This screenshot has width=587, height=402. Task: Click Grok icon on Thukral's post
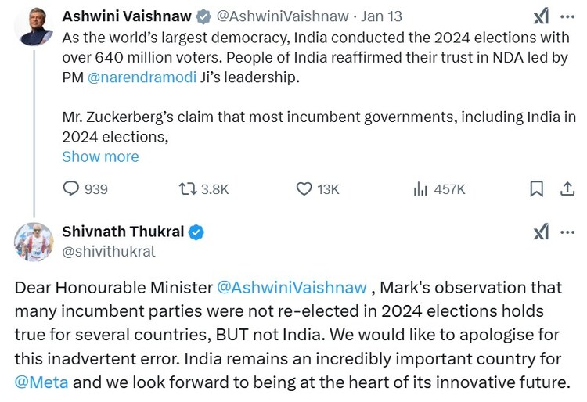541,232
